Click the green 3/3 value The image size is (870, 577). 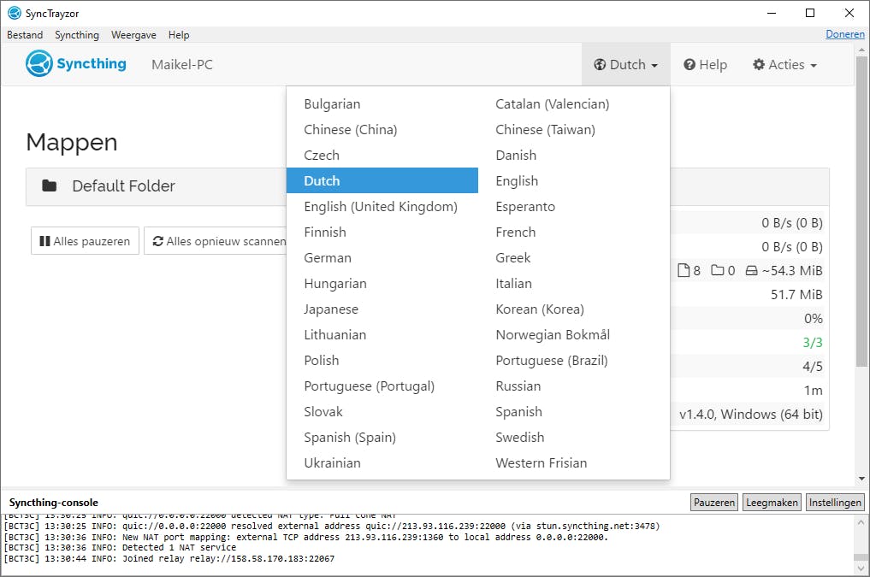click(x=813, y=343)
